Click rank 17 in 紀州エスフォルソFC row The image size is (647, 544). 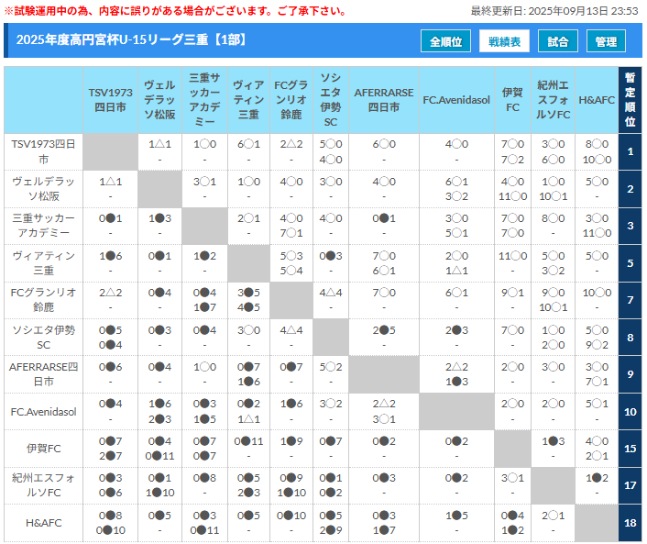631,485
